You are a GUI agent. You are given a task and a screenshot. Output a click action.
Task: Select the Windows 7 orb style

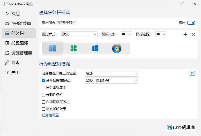(x=117, y=48)
